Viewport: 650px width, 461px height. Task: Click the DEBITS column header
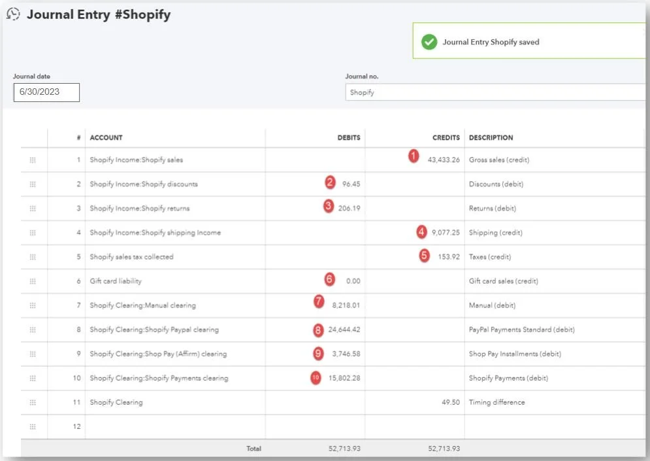click(x=349, y=138)
